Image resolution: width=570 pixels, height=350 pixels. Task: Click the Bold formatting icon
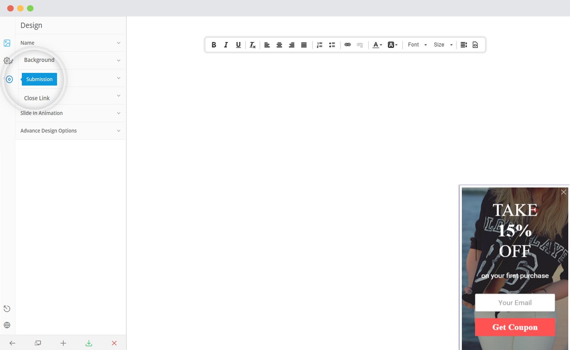pyautogui.click(x=213, y=45)
